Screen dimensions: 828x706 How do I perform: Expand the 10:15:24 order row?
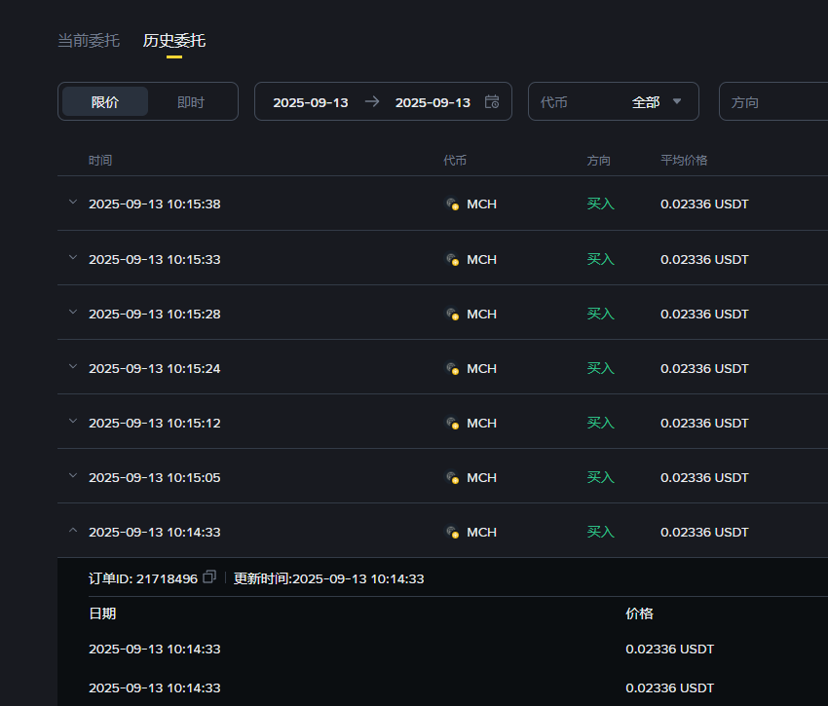tap(73, 366)
